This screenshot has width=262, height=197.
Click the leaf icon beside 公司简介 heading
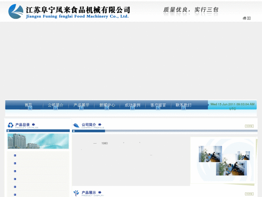[76, 125]
